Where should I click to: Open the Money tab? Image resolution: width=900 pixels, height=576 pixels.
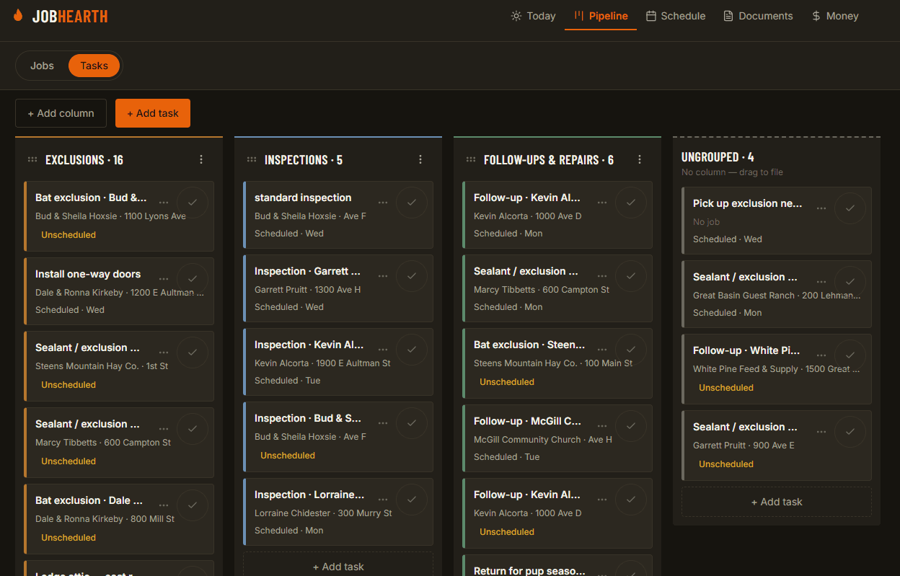[x=835, y=16]
